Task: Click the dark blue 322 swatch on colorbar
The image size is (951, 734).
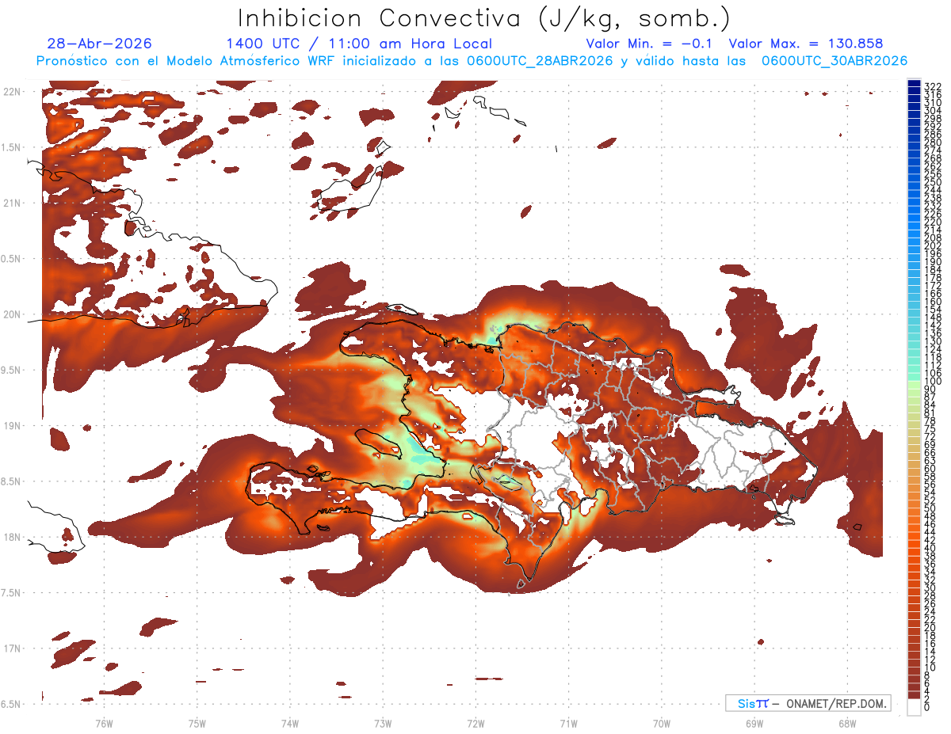Action: 915,85
